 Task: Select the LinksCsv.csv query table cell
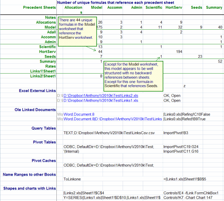109,133
